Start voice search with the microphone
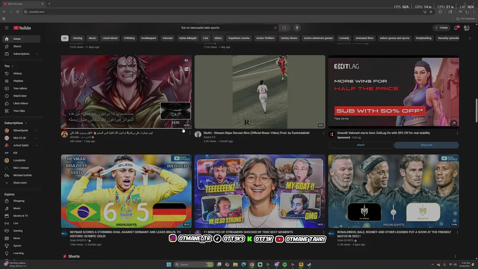Viewport: 478px width, 269px height. pyautogui.click(x=297, y=28)
